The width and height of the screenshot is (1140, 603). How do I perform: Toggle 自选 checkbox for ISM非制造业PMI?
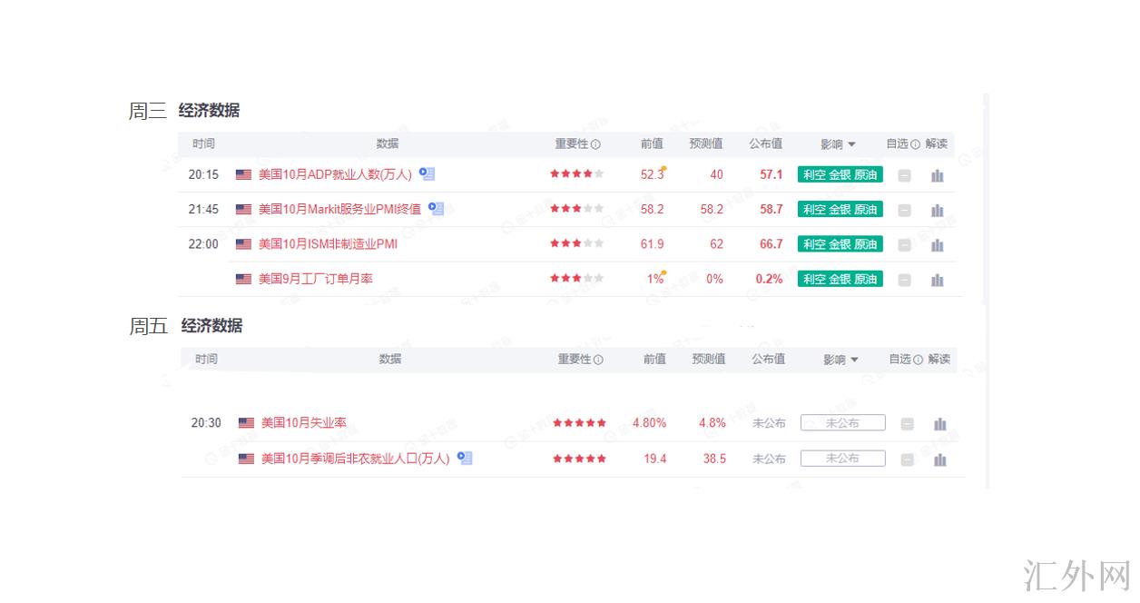click(904, 245)
